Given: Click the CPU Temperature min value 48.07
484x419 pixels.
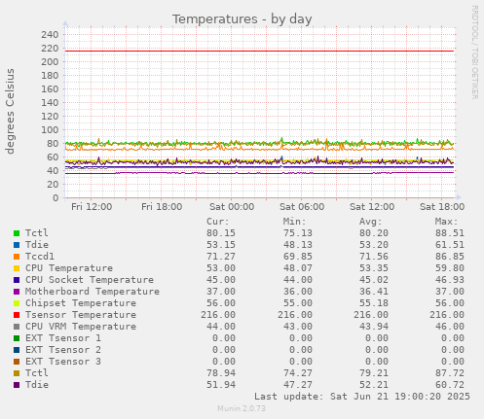Looking at the screenshot, I should pos(298,268).
